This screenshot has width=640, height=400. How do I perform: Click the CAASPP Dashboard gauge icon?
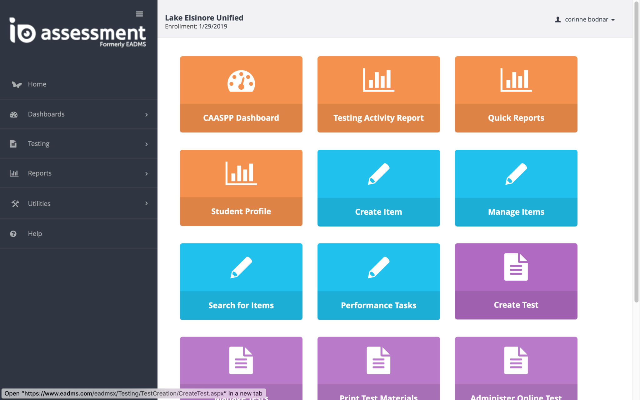241,81
